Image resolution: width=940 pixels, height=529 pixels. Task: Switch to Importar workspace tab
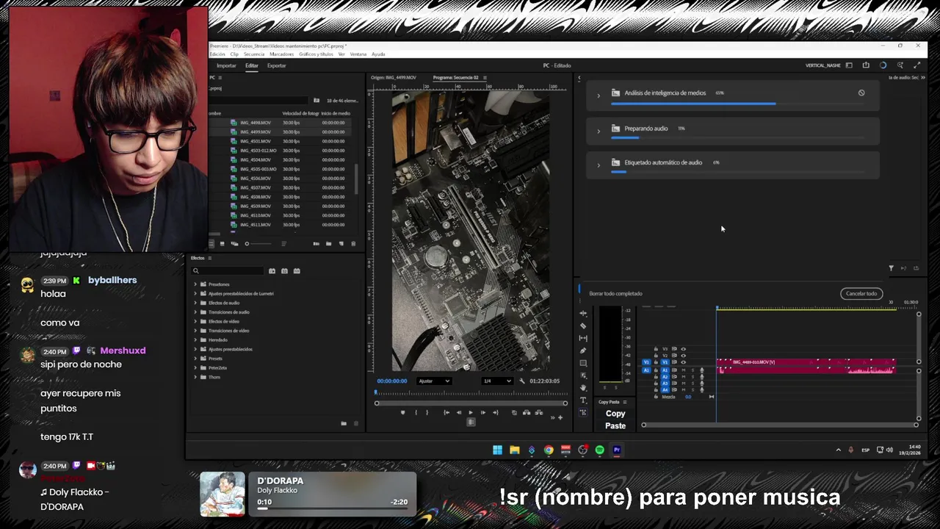[226, 65]
